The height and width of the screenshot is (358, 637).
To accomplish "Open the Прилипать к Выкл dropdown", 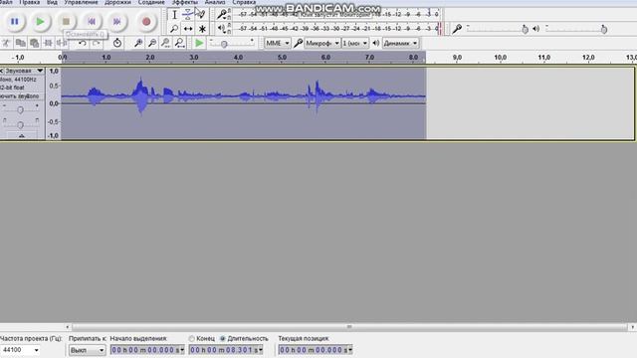I will click(87, 350).
